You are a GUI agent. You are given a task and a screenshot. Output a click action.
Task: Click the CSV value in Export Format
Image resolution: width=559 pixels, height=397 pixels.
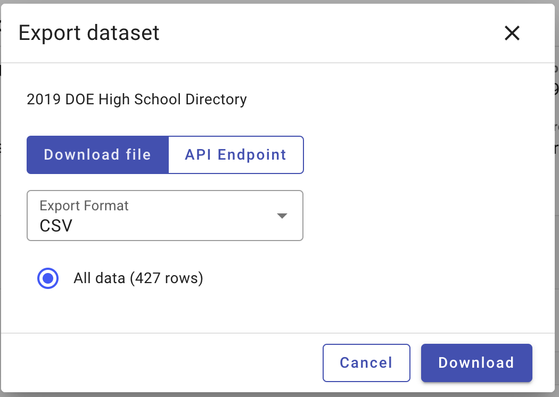(56, 226)
